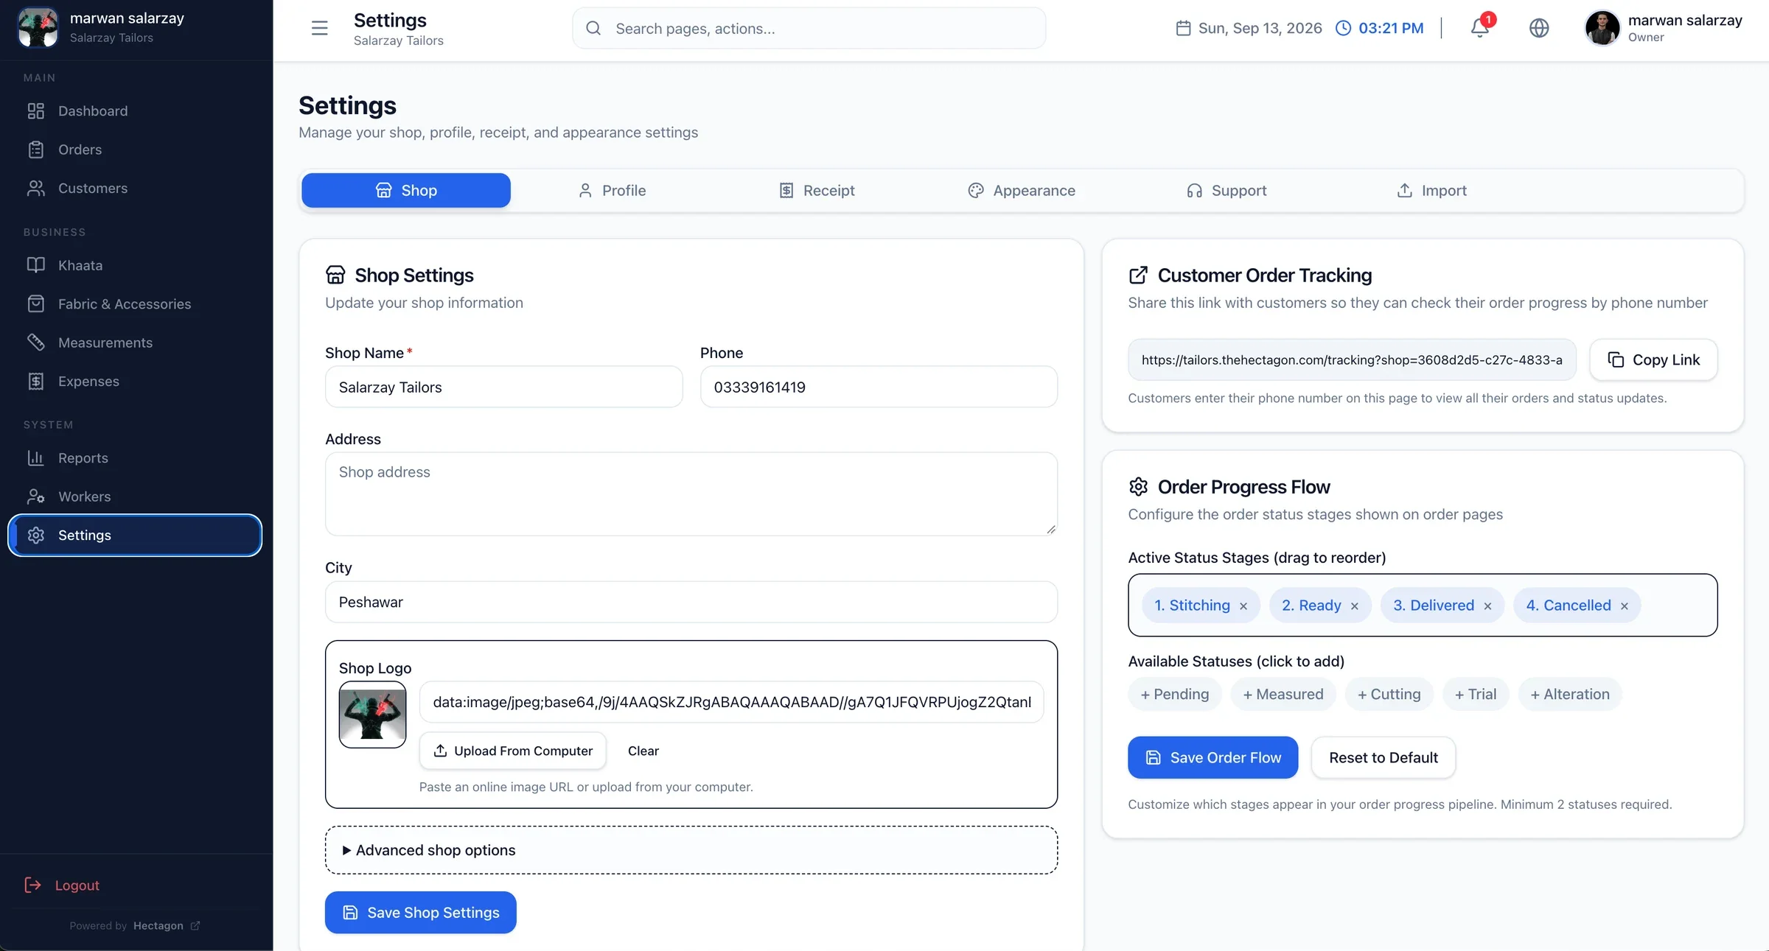Add the Alteration status
Viewport: 1769px width, 951px height.
[x=1570, y=695]
